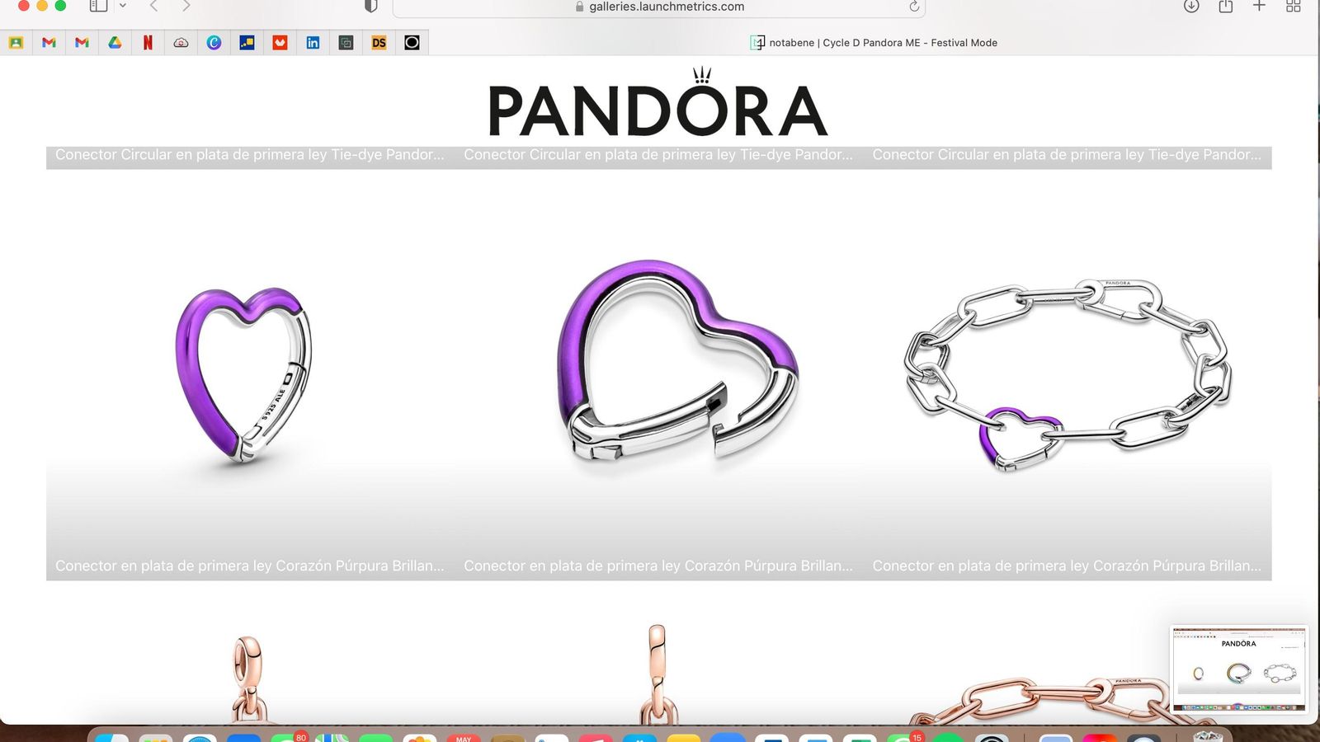Show the tab overview grid
1320x742 pixels.
(x=1293, y=6)
